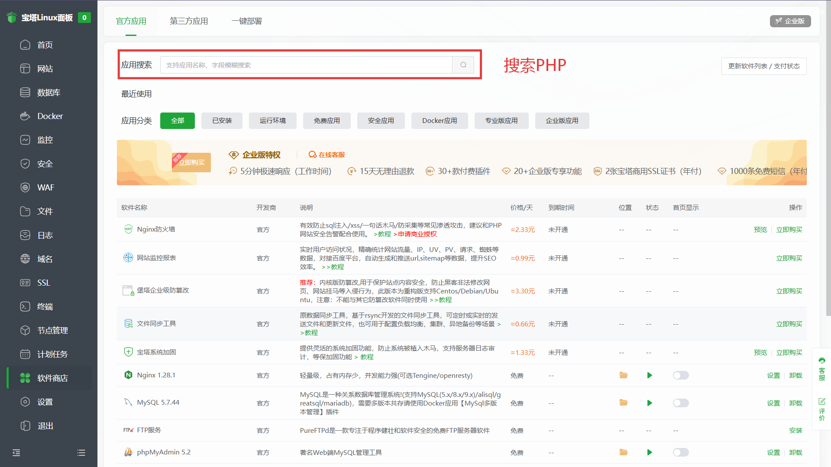This screenshot has width=831, height=467.
Task: Toggle the Nginx 1.28.1 homepage display switch
Action: click(680, 375)
